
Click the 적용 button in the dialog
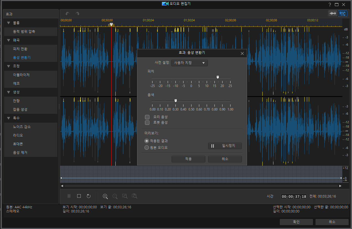(x=188, y=159)
